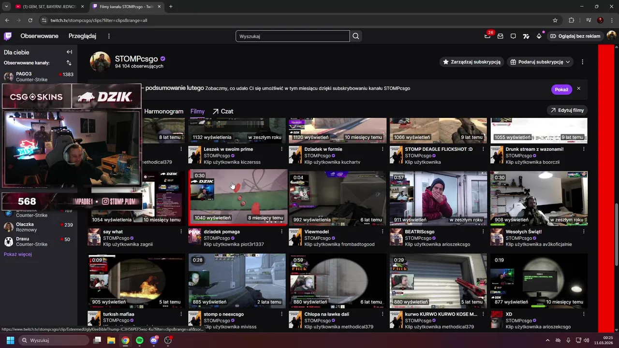Open options for turkish mafiaa clip
The height and width of the screenshot is (348, 619).
pos(181,314)
